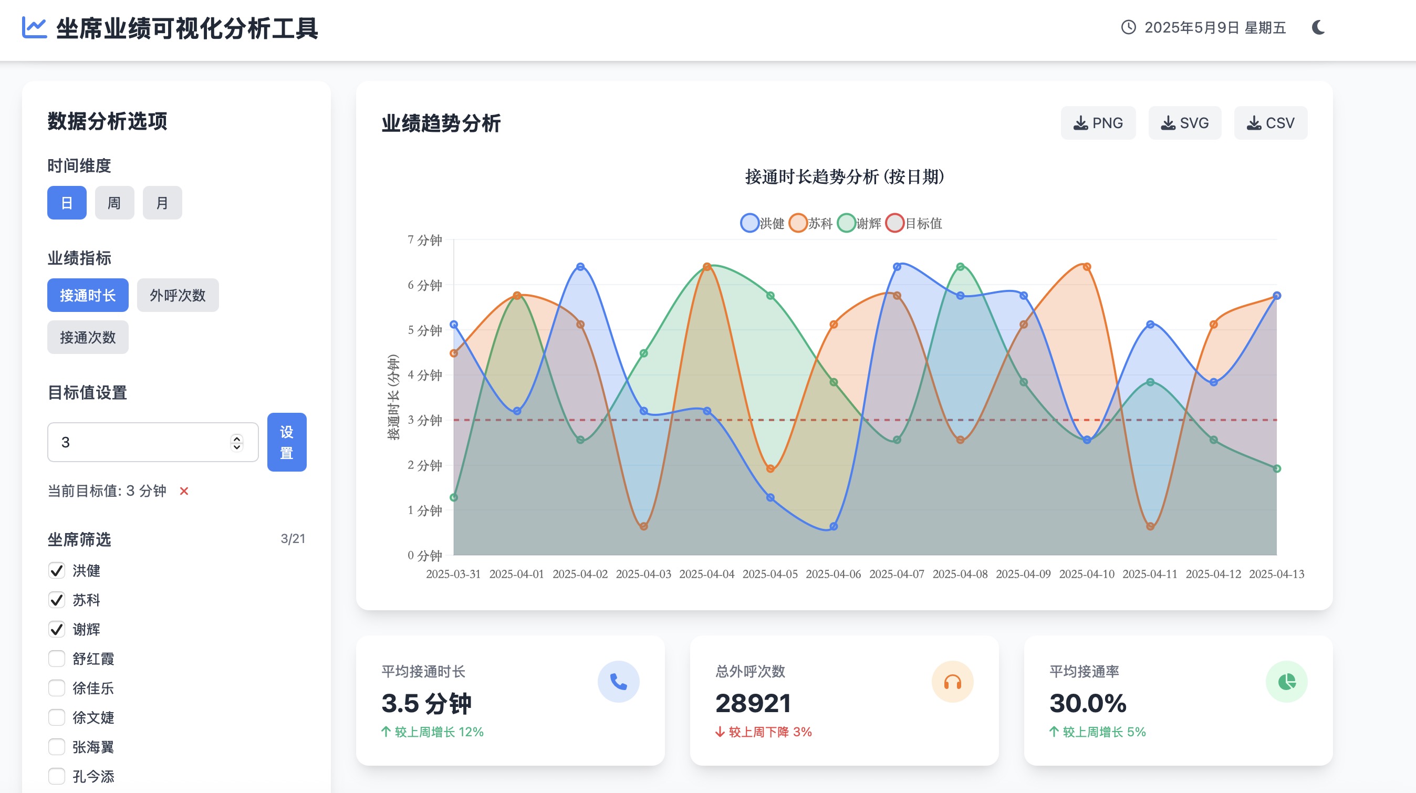The height and width of the screenshot is (793, 1416).
Task: Download chart as PNG
Action: tap(1098, 122)
